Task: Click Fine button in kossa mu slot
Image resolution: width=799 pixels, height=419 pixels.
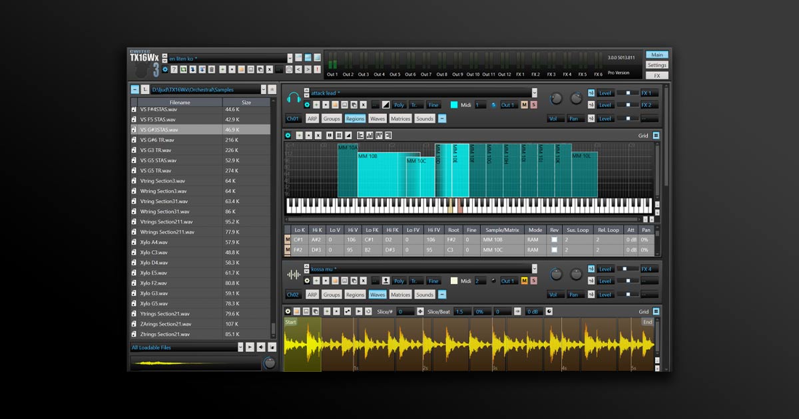Action: [x=433, y=281]
